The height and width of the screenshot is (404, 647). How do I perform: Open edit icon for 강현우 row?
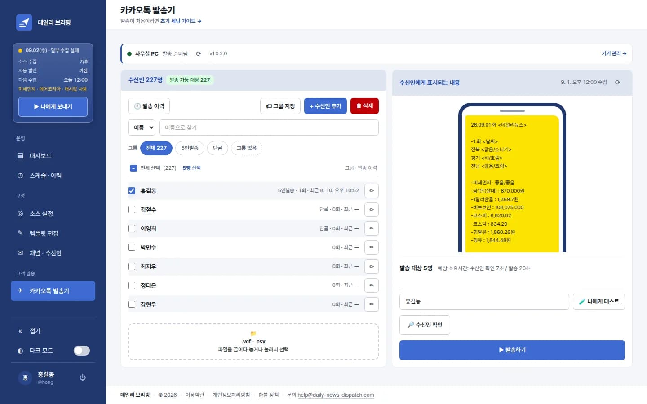tap(372, 304)
